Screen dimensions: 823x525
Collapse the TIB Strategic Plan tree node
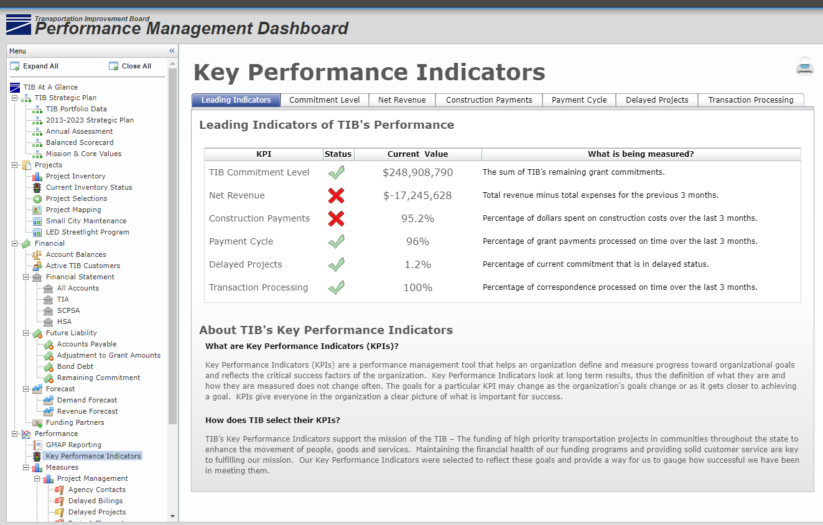click(14, 98)
